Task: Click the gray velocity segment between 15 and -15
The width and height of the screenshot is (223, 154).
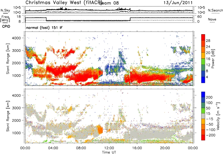Action: (203, 116)
